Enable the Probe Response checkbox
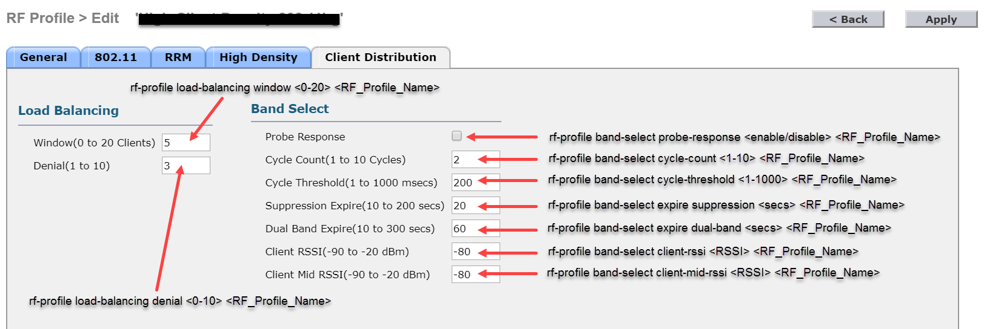Screen dimensions: 984x329 pos(457,136)
